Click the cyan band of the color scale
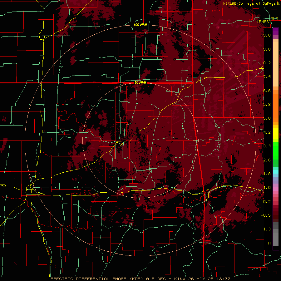The height and width of the screenshot is (281, 281). pos(276,172)
